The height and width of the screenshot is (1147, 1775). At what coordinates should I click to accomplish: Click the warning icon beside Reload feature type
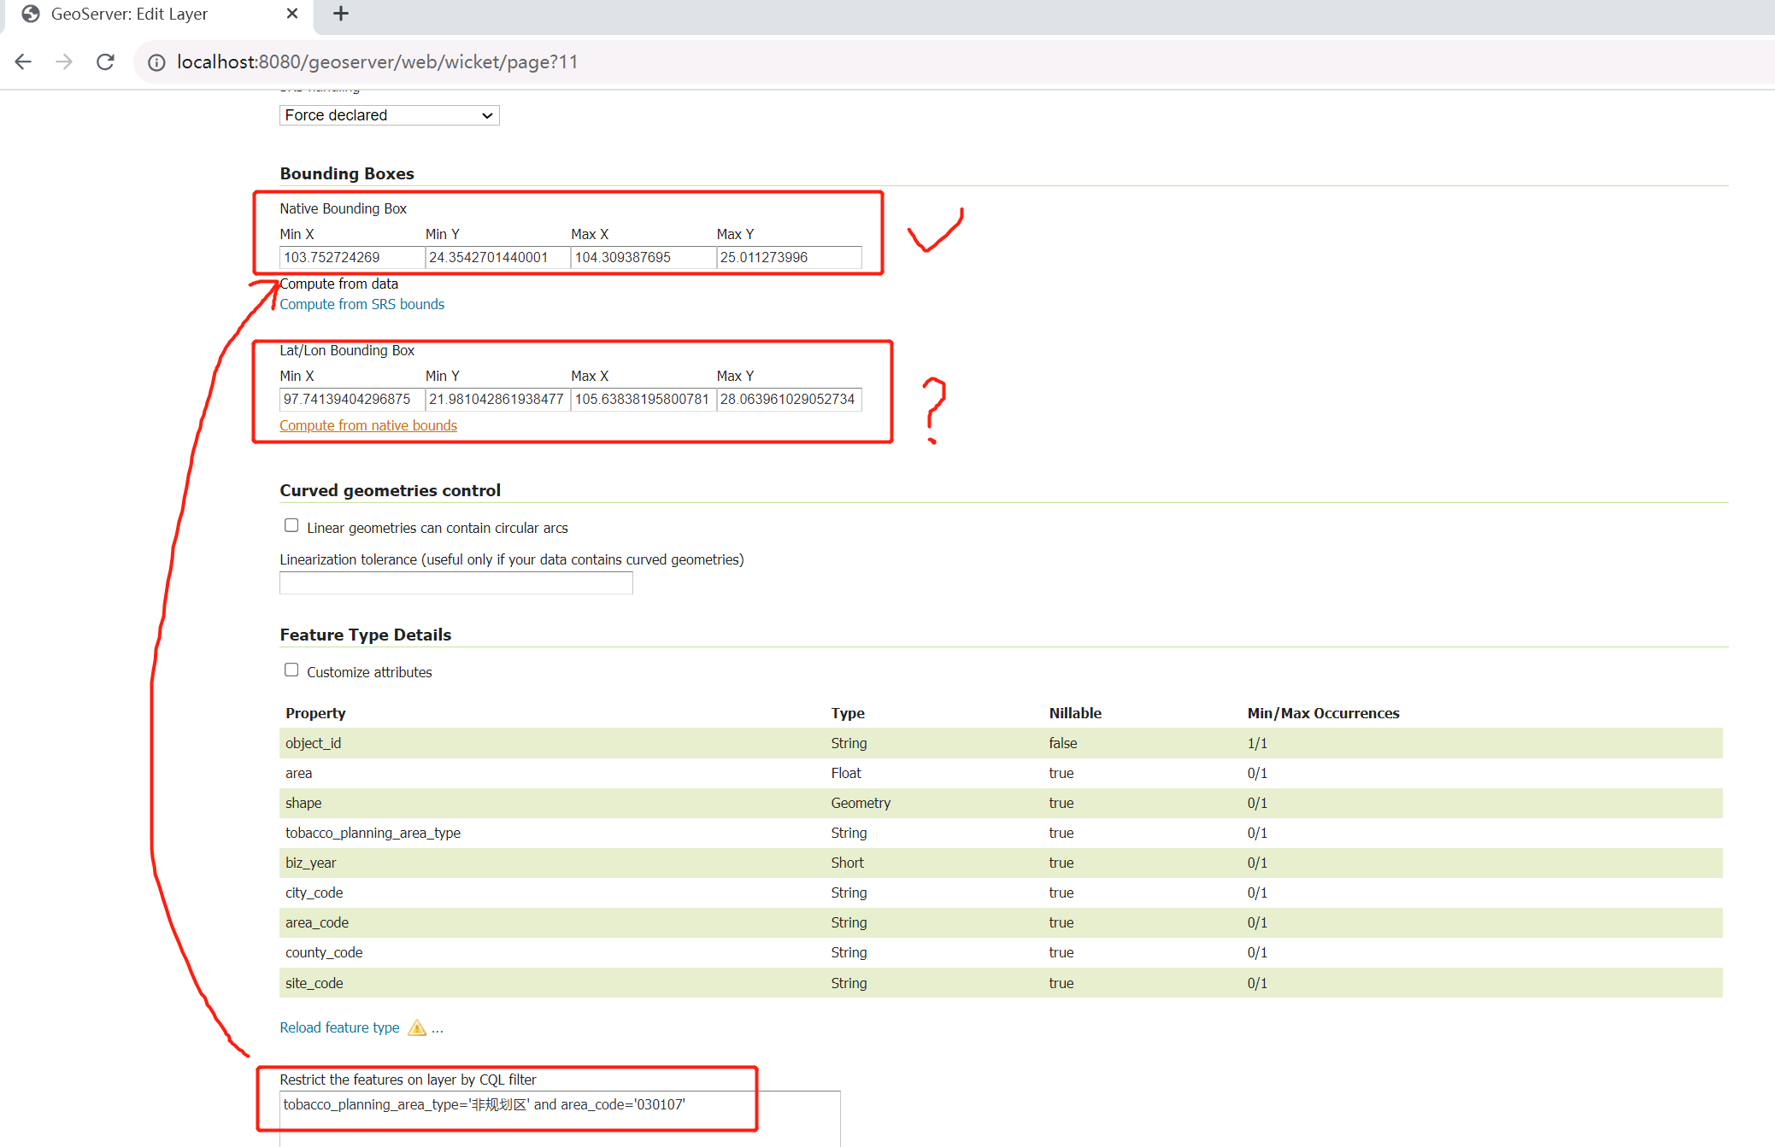[x=417, y=1027]
